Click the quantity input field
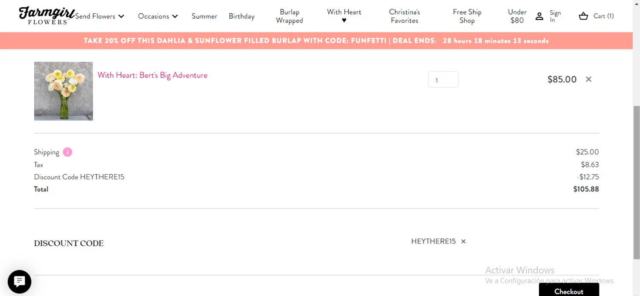This screenshot has width=640, height=296. [x=443, y=80]
